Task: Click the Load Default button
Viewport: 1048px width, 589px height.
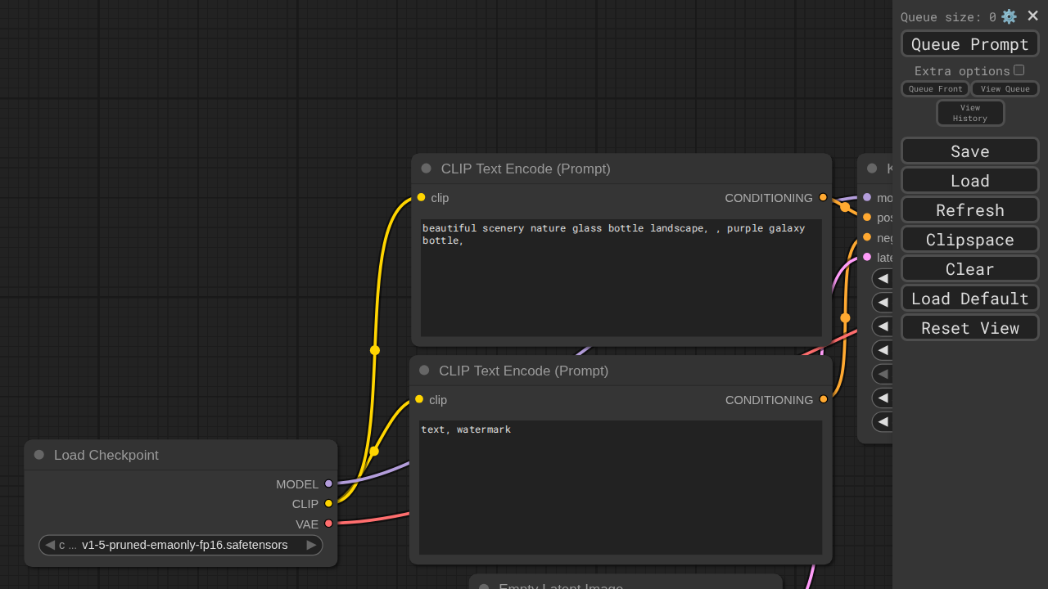Action: tap(970, 298)
